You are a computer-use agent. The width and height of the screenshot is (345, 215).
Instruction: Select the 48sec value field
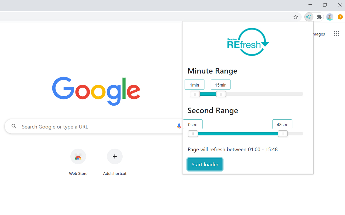pyautogui.click(x=282, y=124)
